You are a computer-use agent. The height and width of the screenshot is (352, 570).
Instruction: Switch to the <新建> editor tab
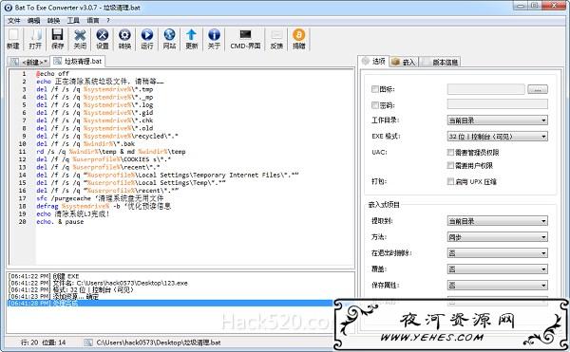[28, 62]
